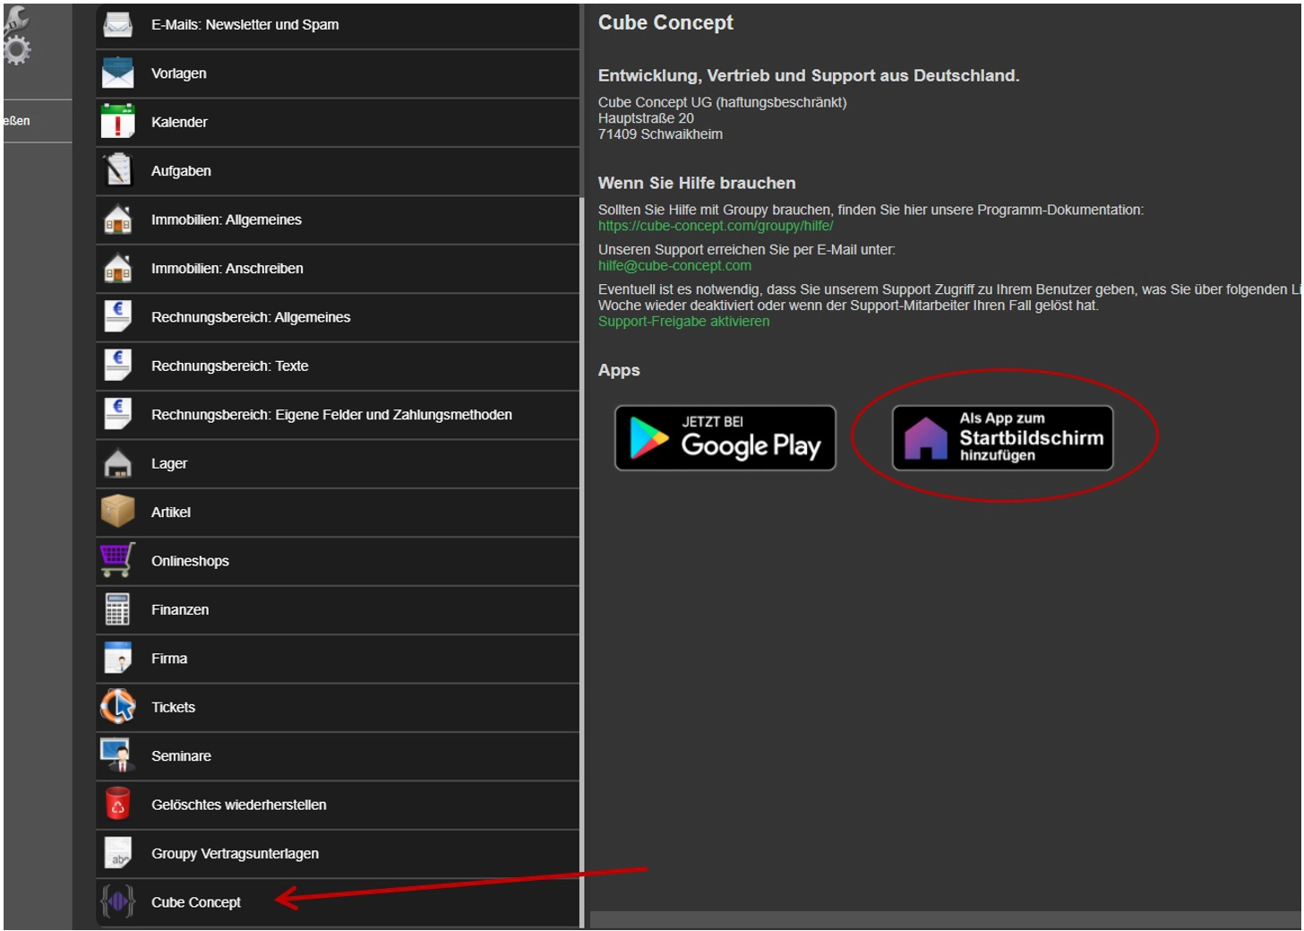1304x931 pixels.
Task: Click the Tickets lifebuoy icon
Action: click(117, 707)
